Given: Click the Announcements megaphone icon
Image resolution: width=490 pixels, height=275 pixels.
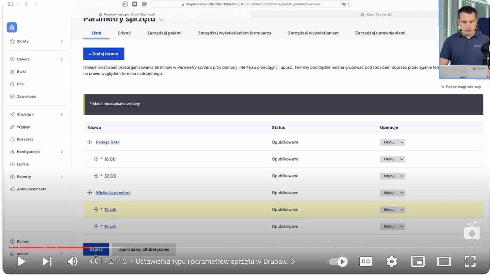Looking at the screenshot, I should pos(12,189).
